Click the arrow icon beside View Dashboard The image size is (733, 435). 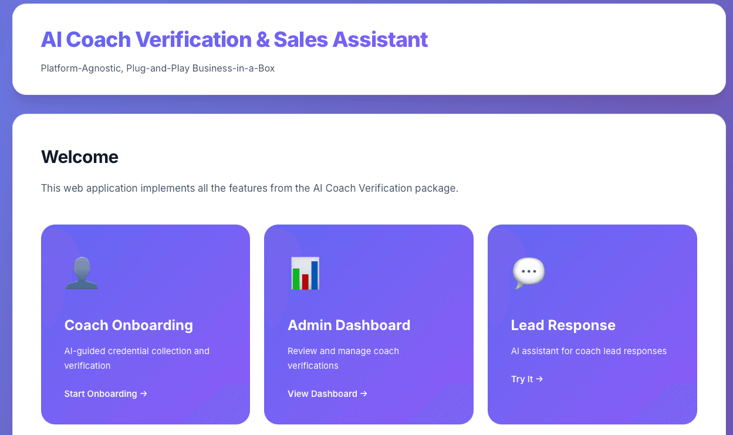[364, 393]
